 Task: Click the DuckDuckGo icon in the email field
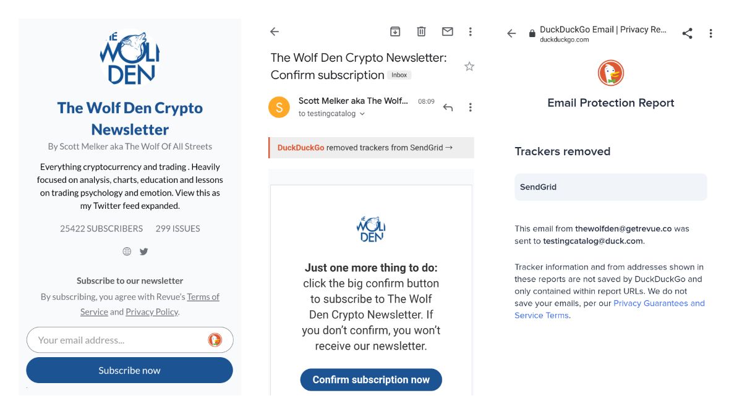pos(215,340)
